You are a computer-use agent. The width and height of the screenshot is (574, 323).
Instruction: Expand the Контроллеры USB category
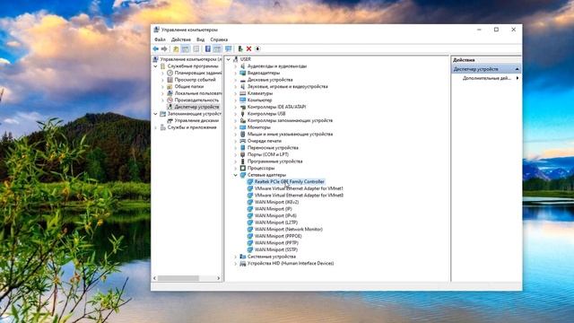coord(236,114)
